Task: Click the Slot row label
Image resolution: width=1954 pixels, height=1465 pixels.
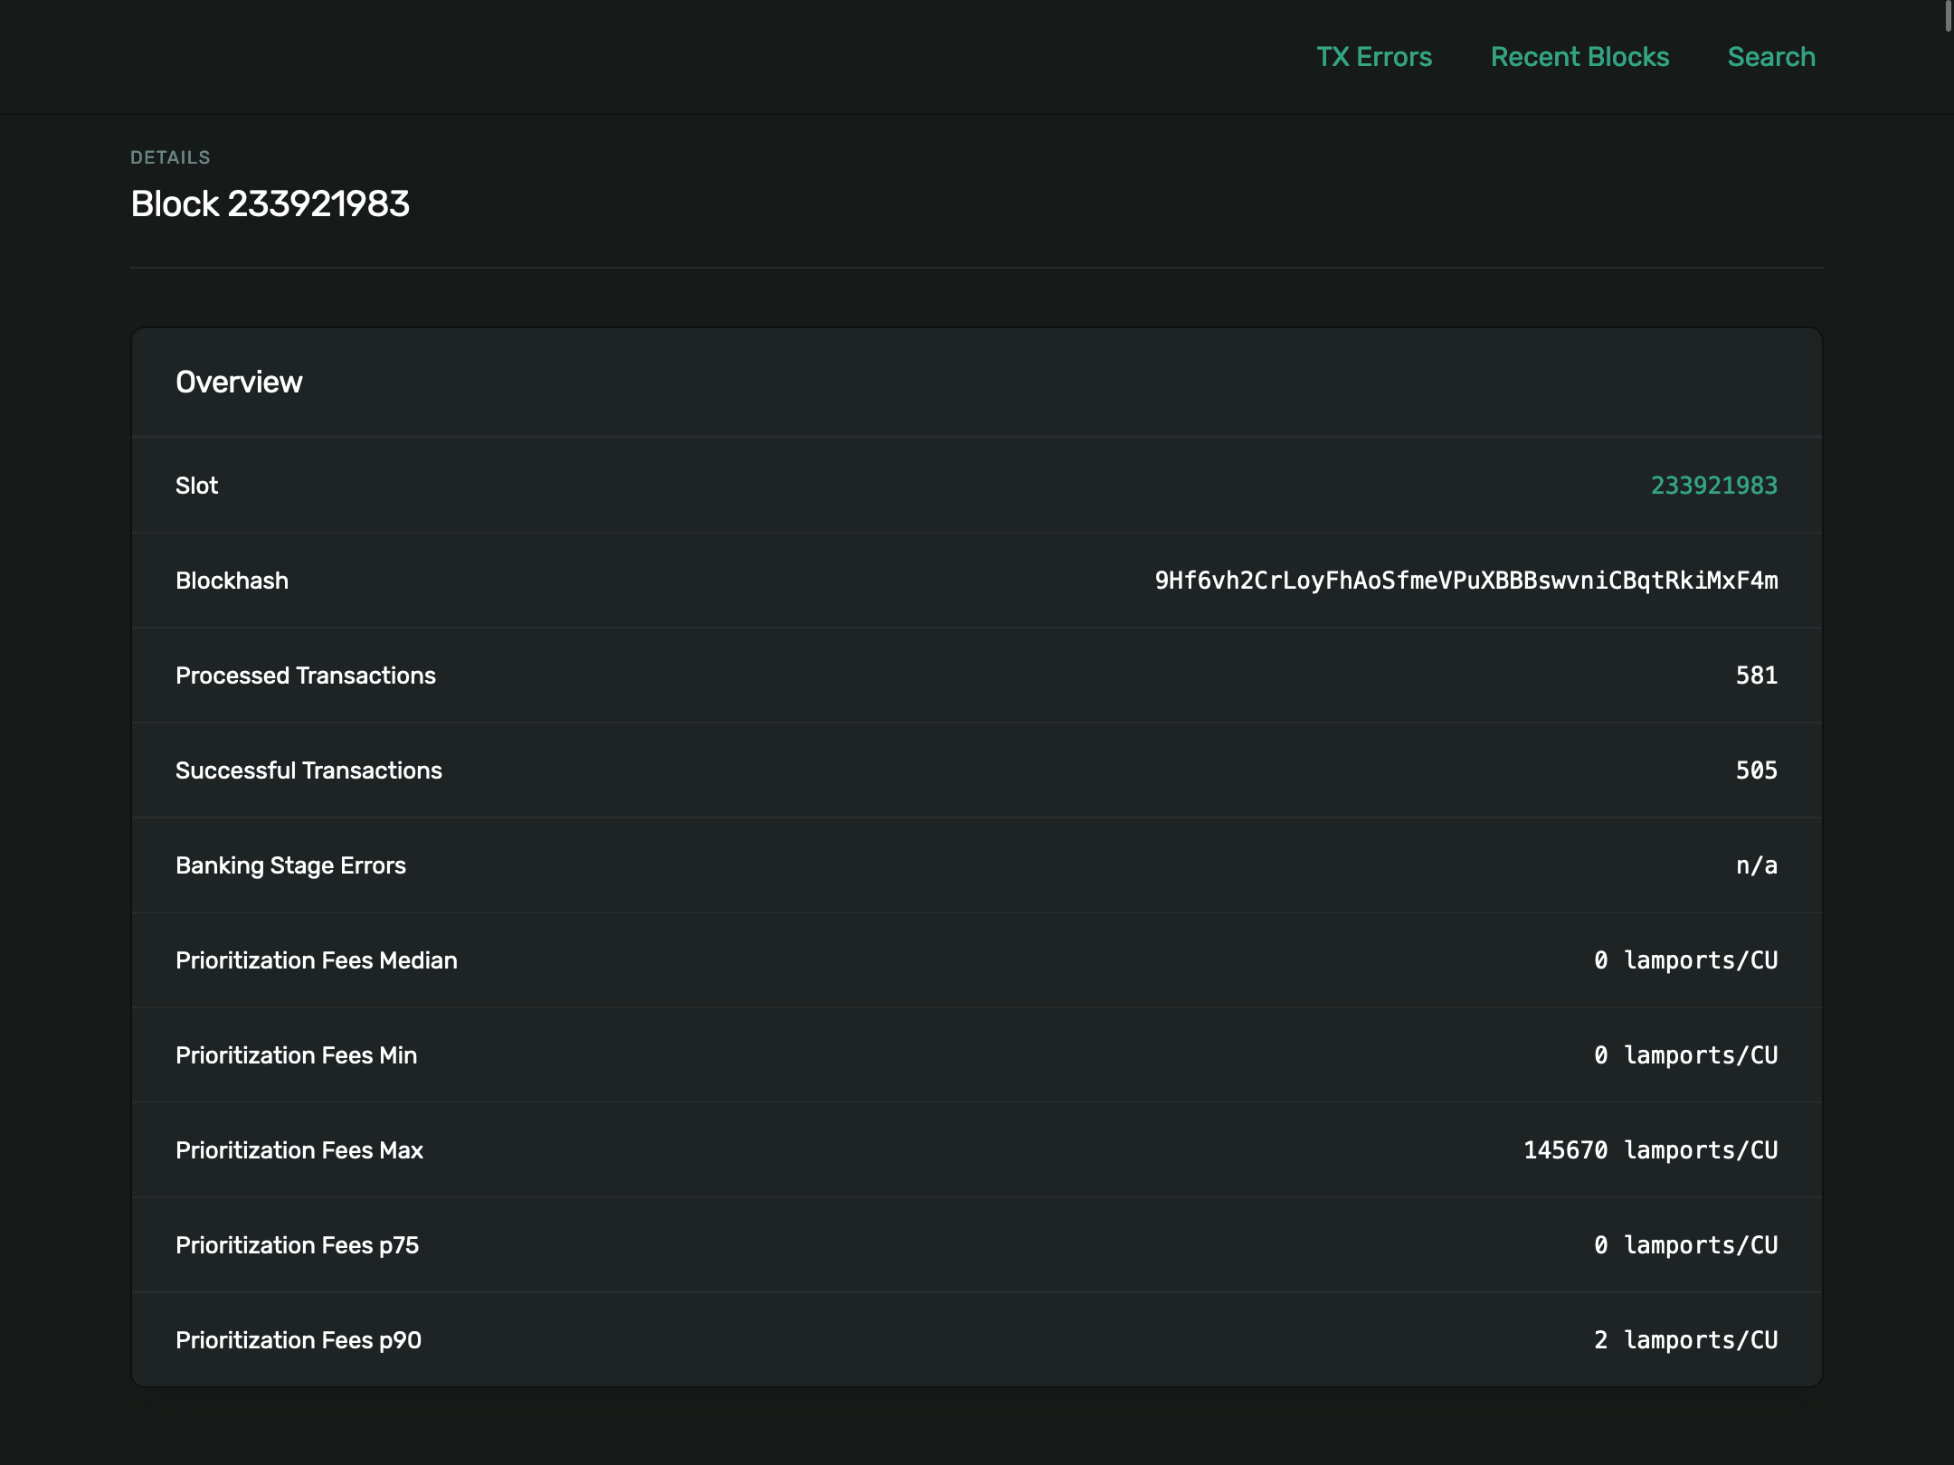Action: 196,486
